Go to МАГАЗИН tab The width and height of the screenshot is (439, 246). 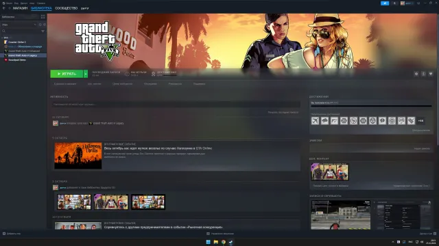pos(20,8)
